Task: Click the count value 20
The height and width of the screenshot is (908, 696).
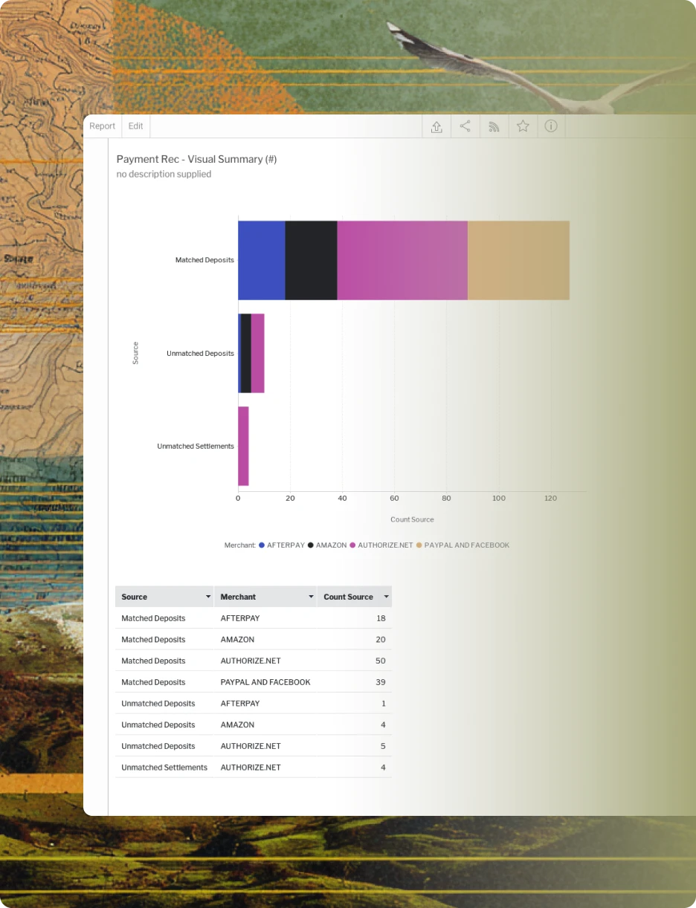Action: pos(381,640)
